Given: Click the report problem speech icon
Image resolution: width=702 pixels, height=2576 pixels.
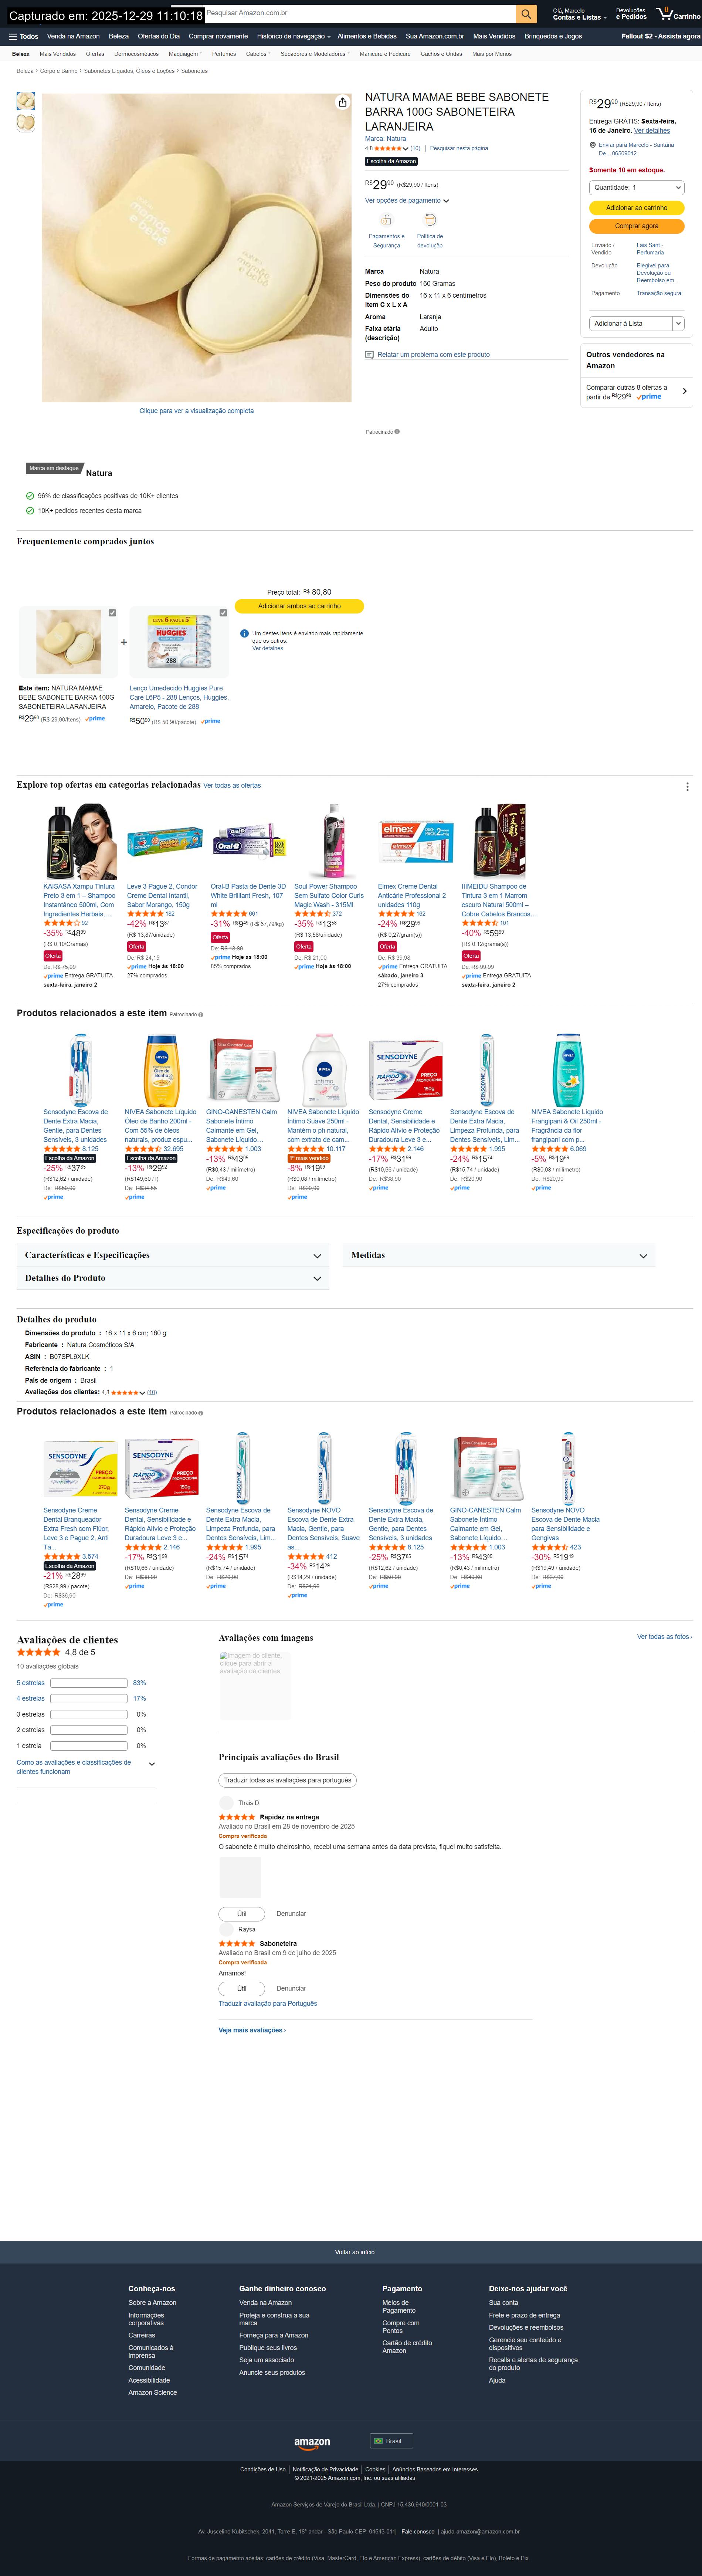Looking at the screenshot, I should pyautogui.click(x=369, y=354).
